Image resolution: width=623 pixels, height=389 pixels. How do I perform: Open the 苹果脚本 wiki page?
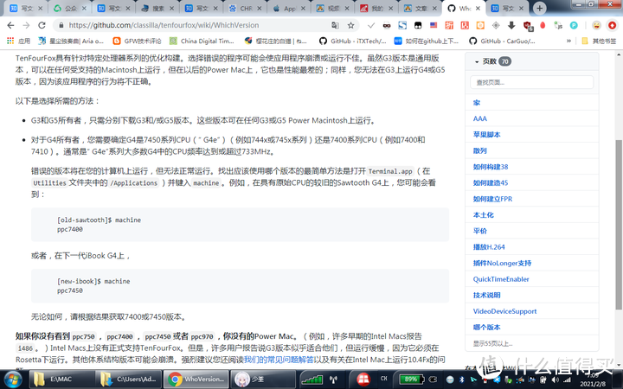(486, 135)
